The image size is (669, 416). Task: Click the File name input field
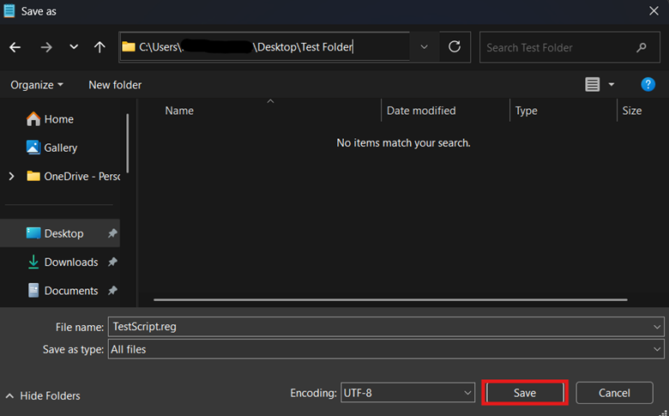377,327
